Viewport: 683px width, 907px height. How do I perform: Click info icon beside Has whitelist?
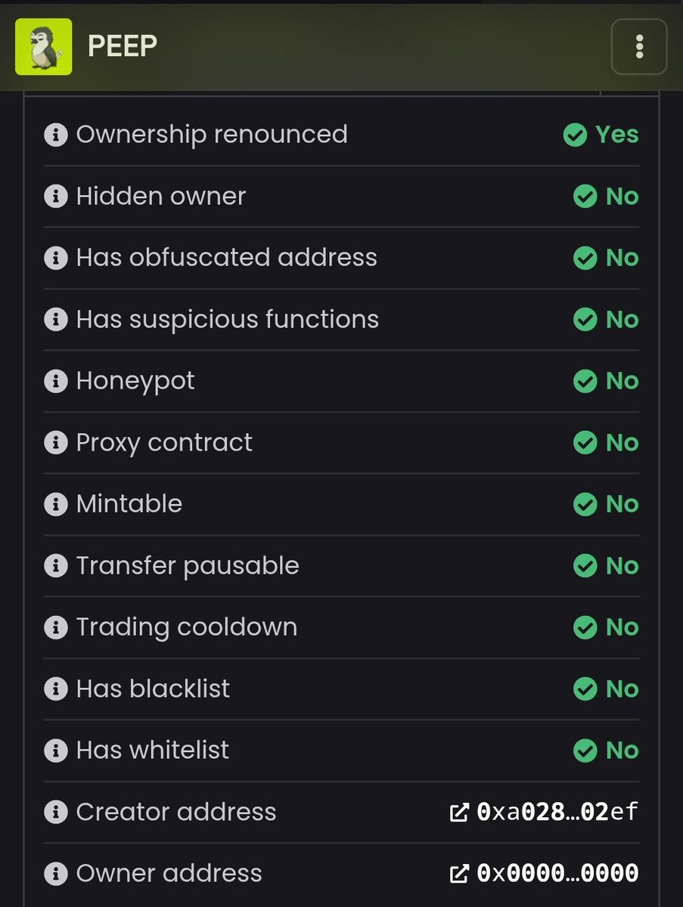(x=55, y=751)
